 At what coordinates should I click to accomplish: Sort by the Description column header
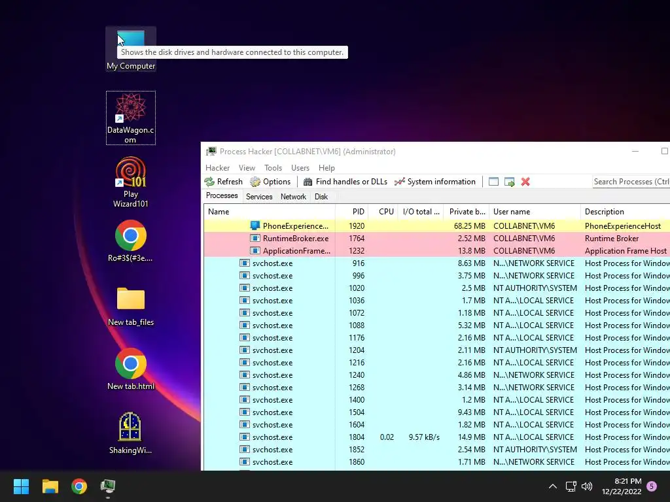625,212
